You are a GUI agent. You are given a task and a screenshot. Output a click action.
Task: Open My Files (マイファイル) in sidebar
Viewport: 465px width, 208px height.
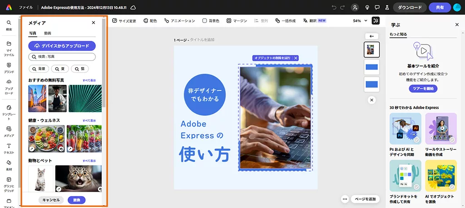pyautogui.click(x=9, y=49)
